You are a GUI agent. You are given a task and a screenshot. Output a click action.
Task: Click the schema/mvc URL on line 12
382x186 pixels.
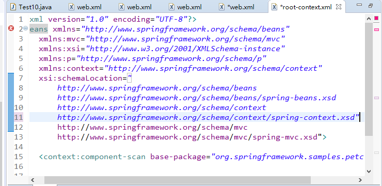coord(152,127)
